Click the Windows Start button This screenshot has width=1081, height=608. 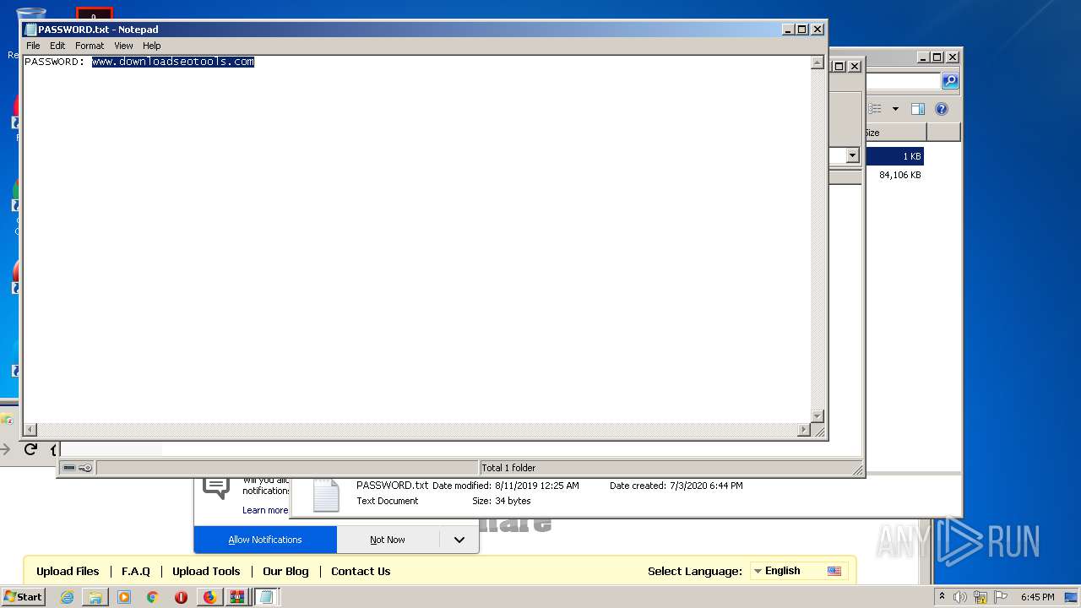pos(23,596)
